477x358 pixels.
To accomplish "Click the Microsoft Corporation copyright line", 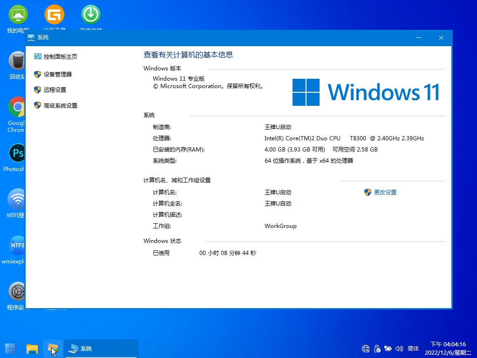I will pos(208,86).
